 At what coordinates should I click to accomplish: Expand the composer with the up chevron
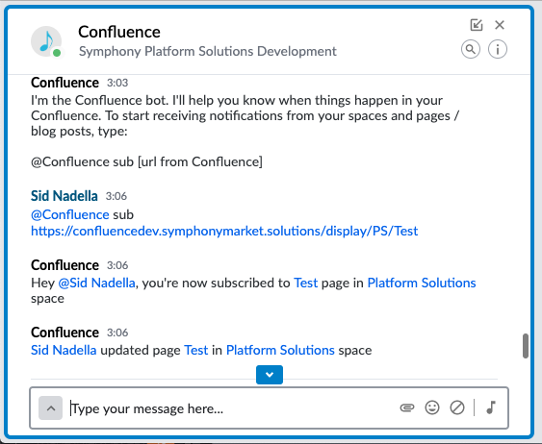click(50, 408)
